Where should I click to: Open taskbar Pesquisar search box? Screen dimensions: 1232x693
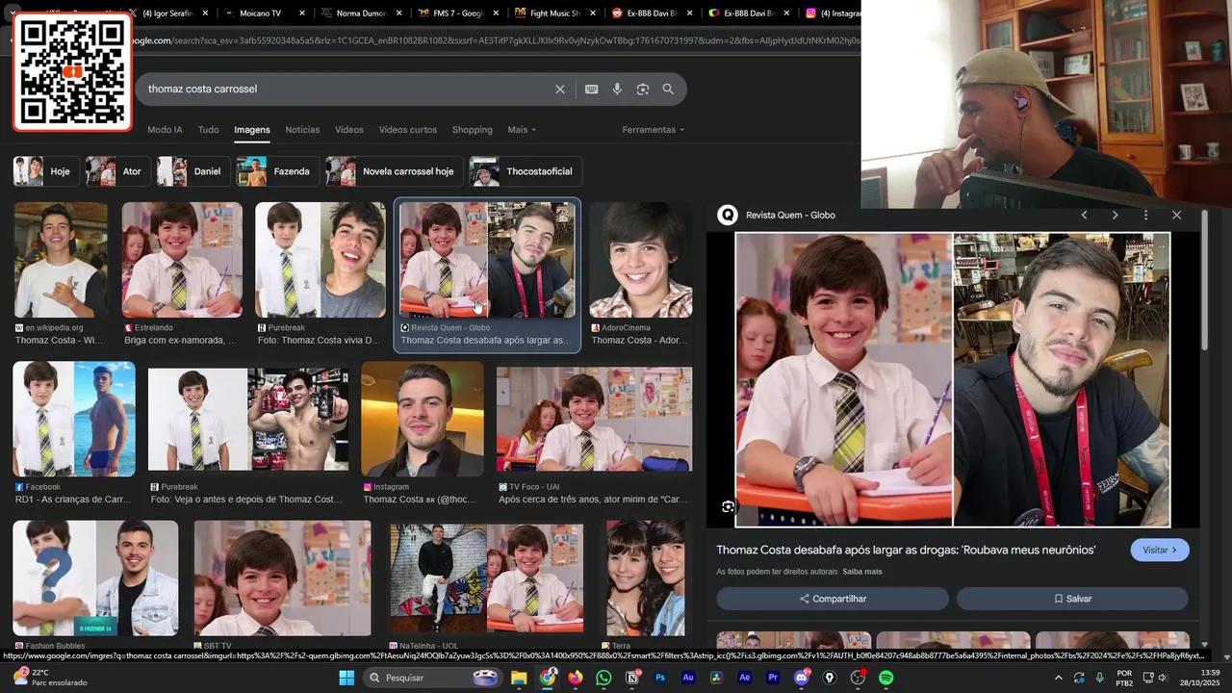coord(433,678)
